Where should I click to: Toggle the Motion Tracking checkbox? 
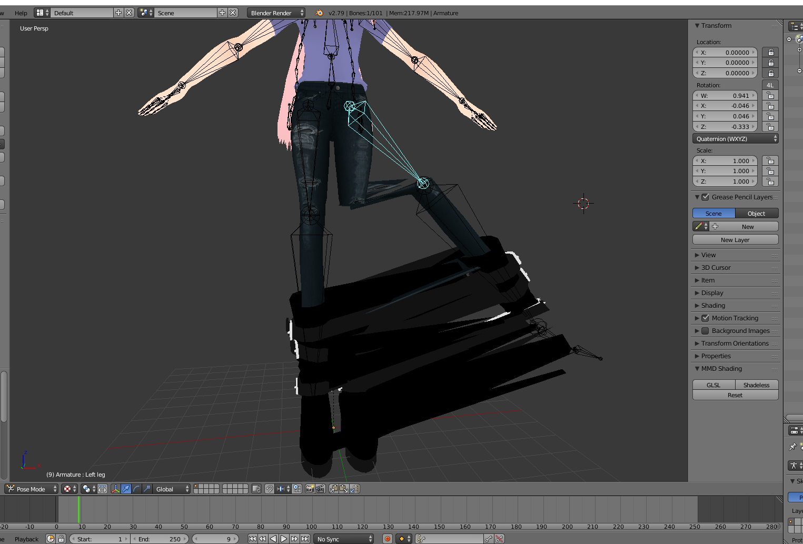(x=706, y=318)
